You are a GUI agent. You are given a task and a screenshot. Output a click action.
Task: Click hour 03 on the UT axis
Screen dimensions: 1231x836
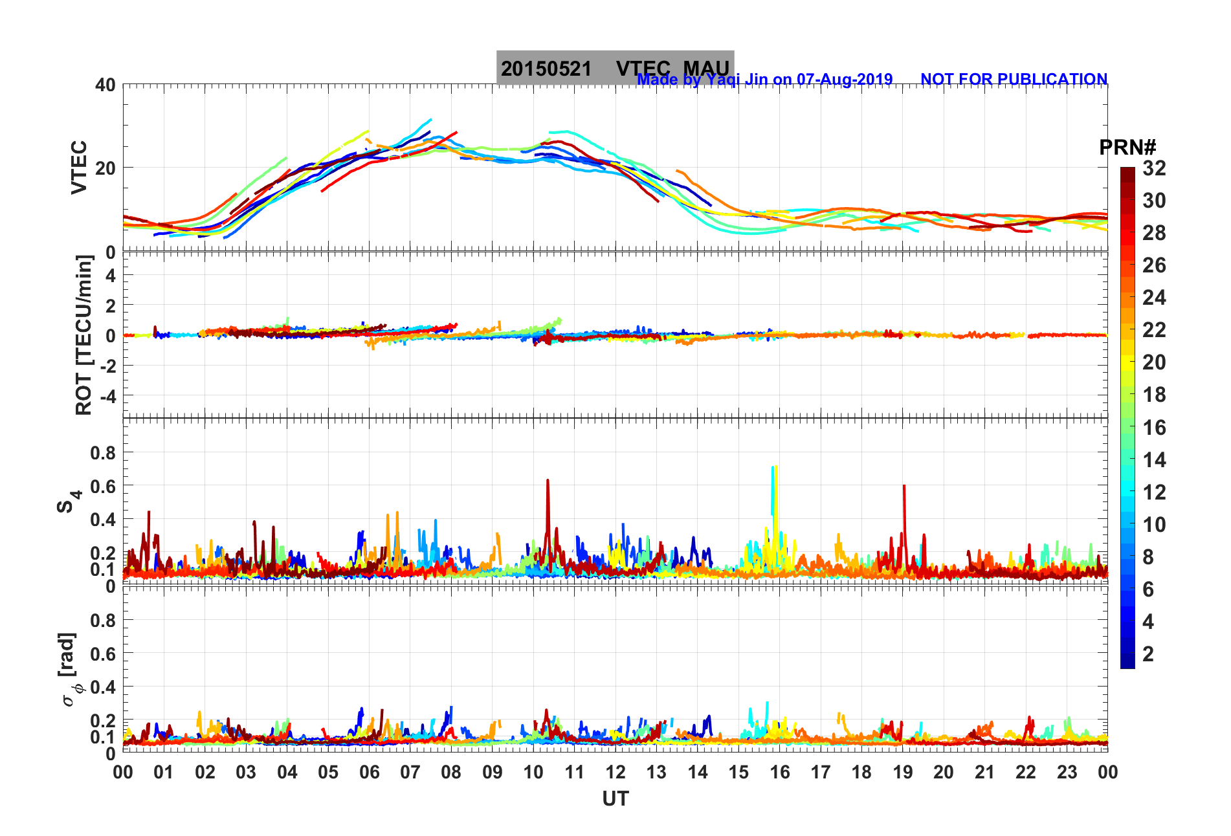246,772
